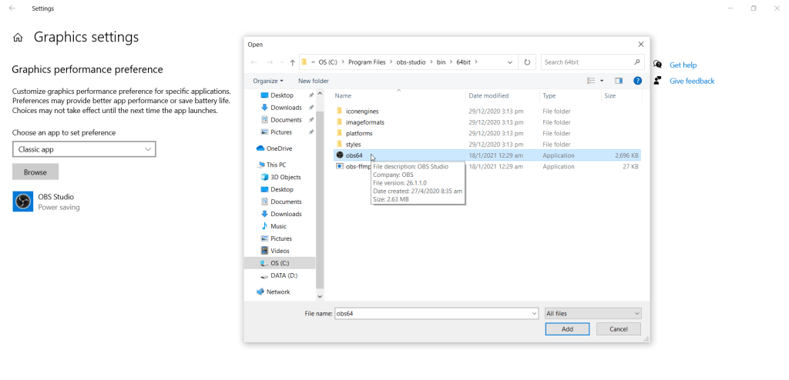789x380 pixels.
Task: Click the Settings home icon
Action: 18,38
